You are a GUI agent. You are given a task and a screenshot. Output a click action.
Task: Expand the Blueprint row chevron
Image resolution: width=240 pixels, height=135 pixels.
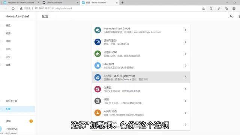point(186,66)
